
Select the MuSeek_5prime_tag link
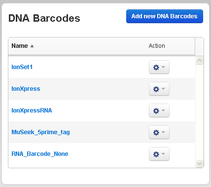click(x=40, y=132)
